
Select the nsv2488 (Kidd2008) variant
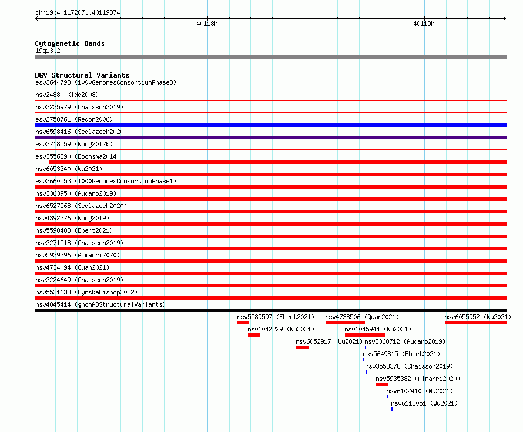(x=67, y=95)
